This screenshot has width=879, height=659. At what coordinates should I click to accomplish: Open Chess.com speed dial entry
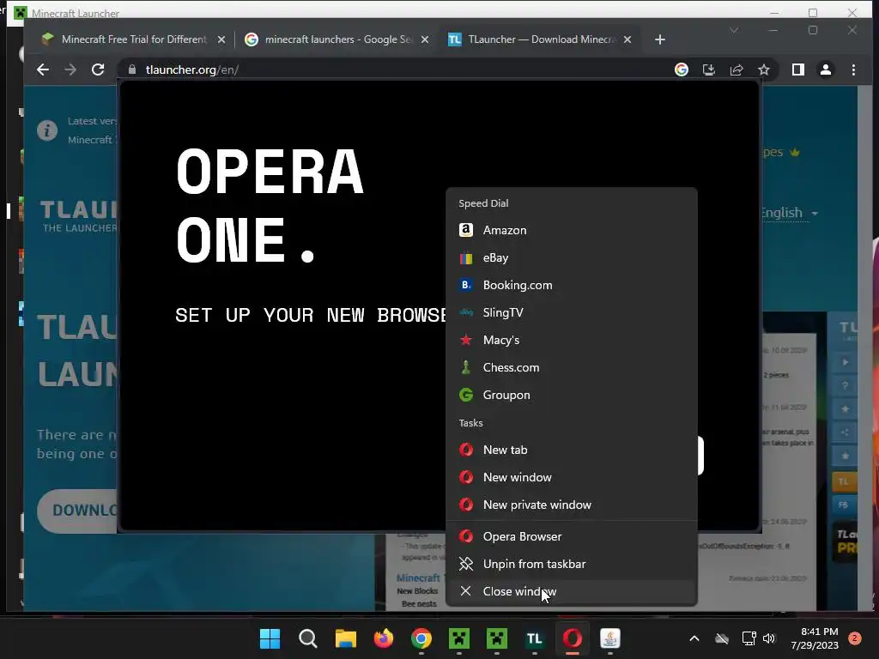tap(571, 367)
